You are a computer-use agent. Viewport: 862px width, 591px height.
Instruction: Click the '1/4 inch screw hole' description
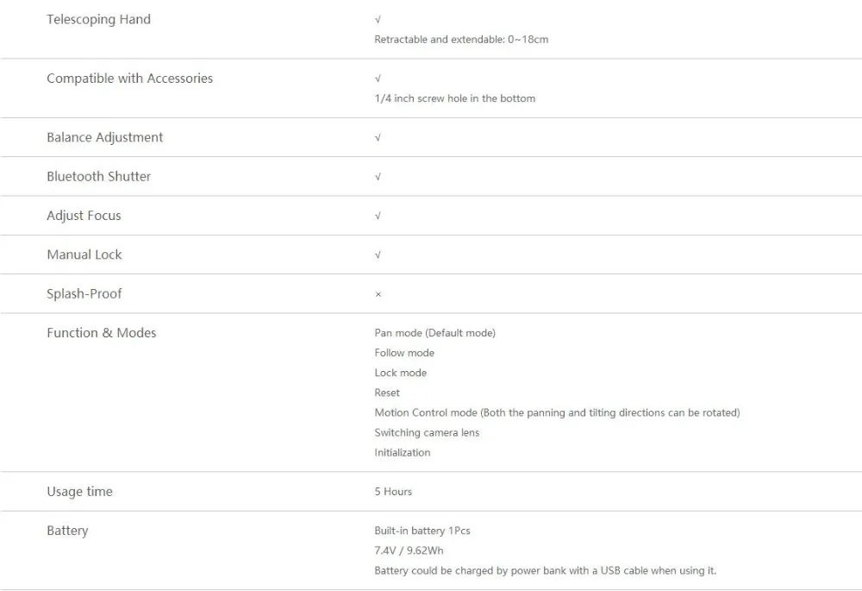click(454, 98)
